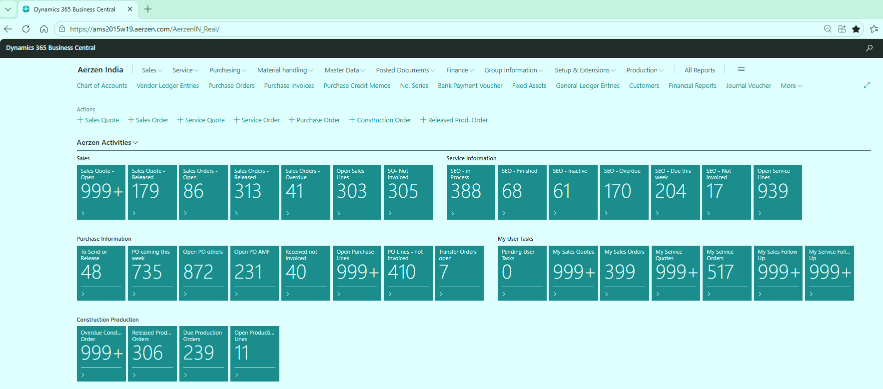Screen dimensions: 883x389
Task: Expand the More navigation menu
Action: tap(792, 86)
